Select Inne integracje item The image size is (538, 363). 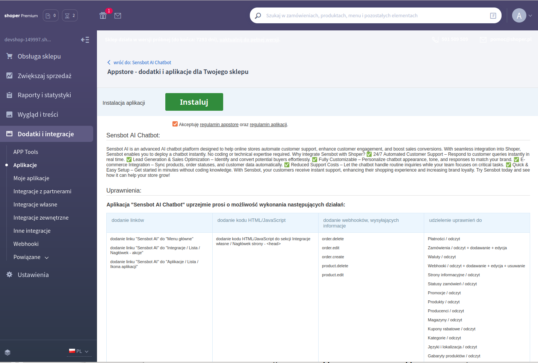[x=32, y=230]
